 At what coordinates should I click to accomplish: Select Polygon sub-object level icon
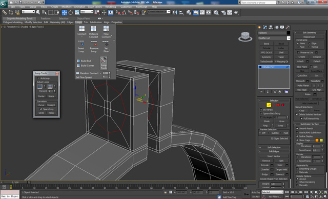point(278,105)
